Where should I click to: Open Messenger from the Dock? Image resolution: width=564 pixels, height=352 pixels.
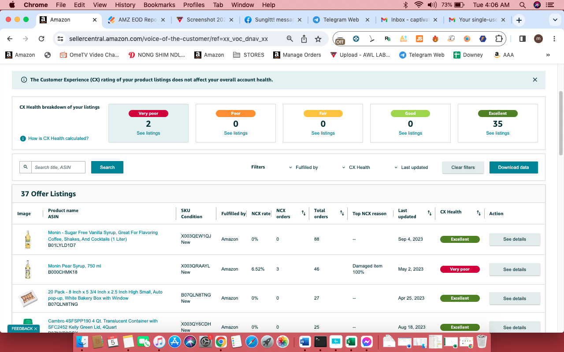pos(367,341)
